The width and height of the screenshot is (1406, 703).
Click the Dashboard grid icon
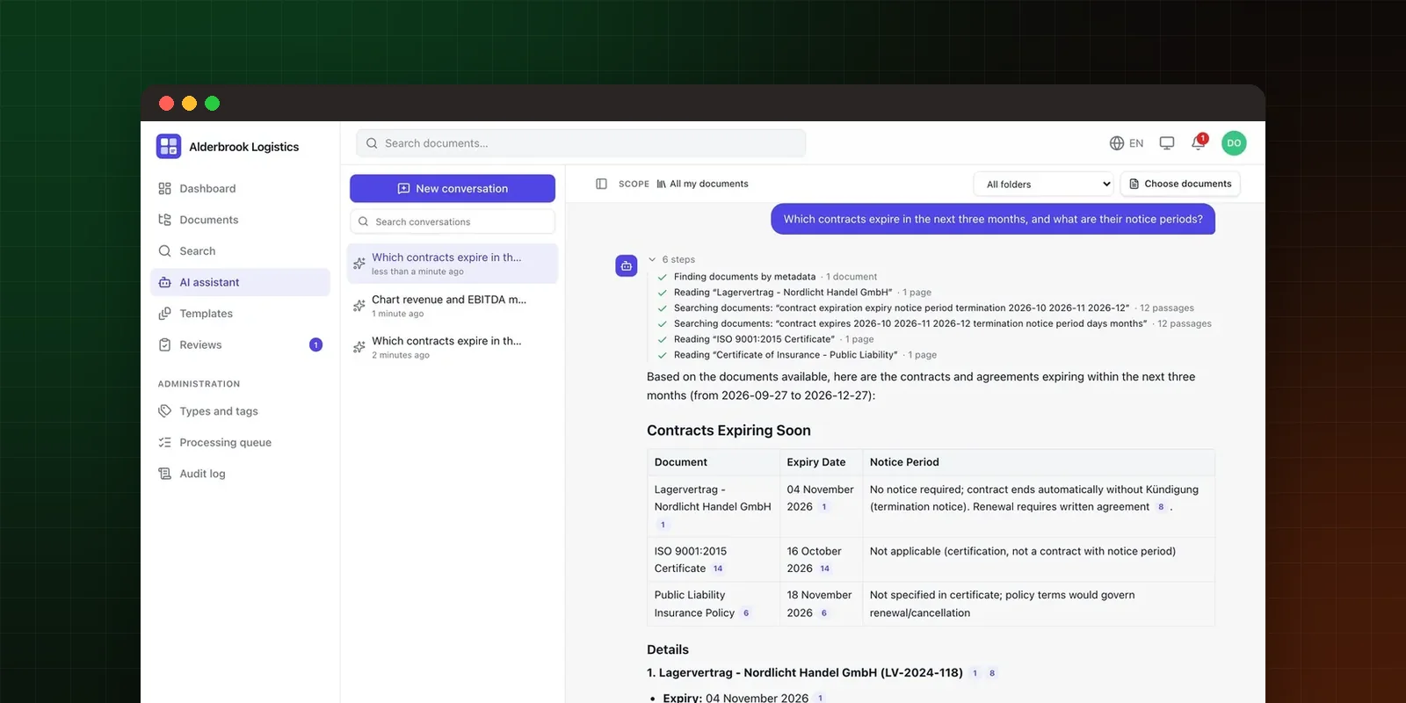(164, 189)
